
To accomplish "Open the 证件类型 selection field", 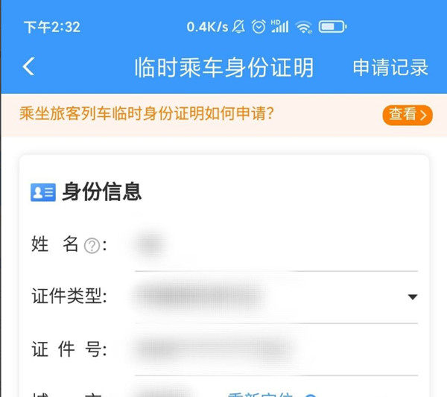I will [276, 297].
